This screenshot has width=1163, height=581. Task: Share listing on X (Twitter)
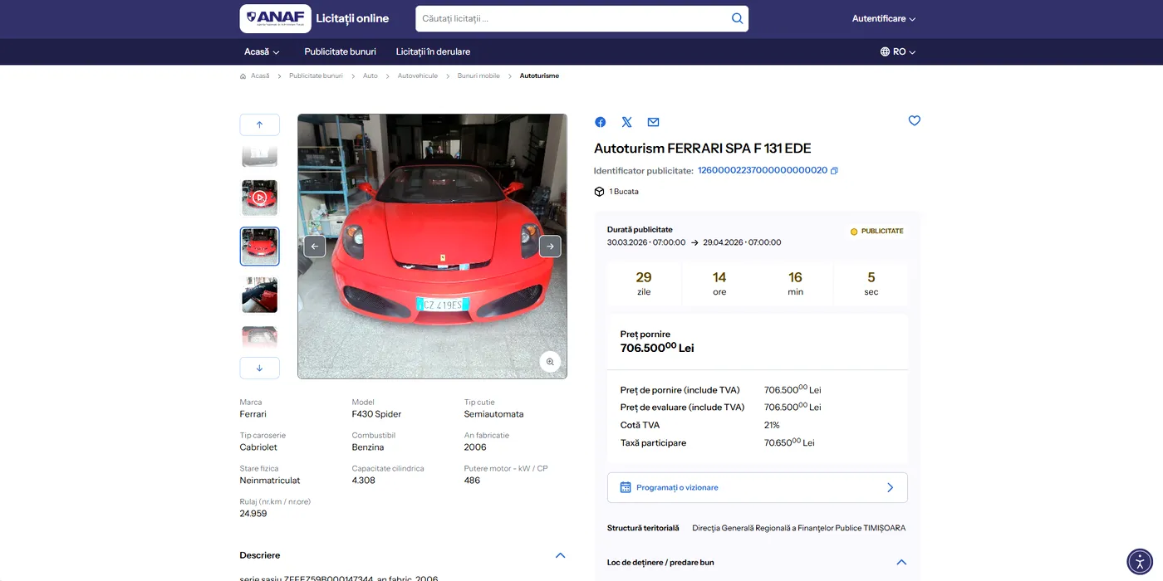click(x=626, y=122)
